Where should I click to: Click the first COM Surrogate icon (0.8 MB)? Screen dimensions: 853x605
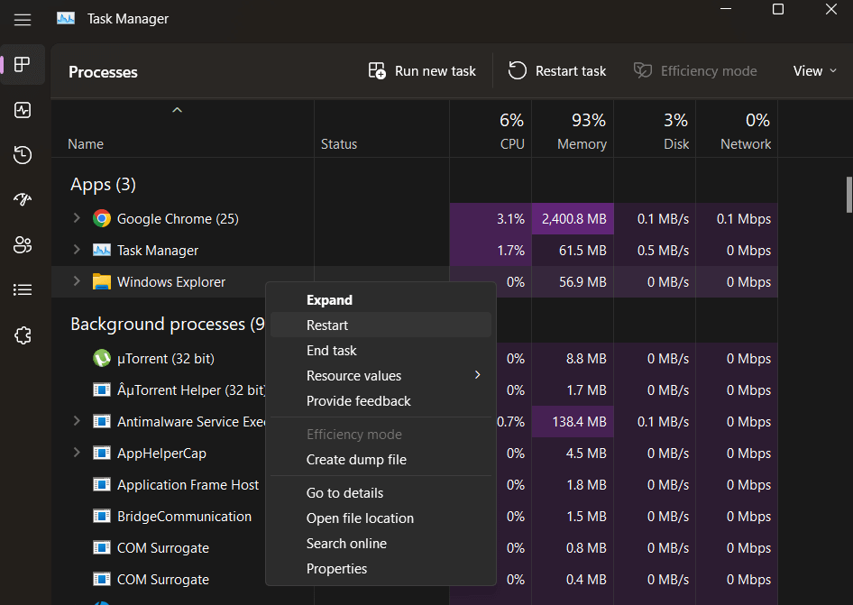coord(101,548)
